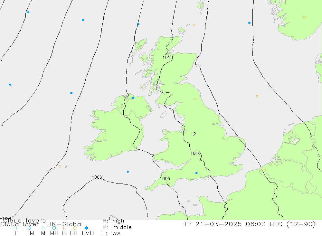The width and height of the screenshot is (322, 236).
Task: Click the orange open circle LH legend symbol
Action: click(x=75, y=228)
